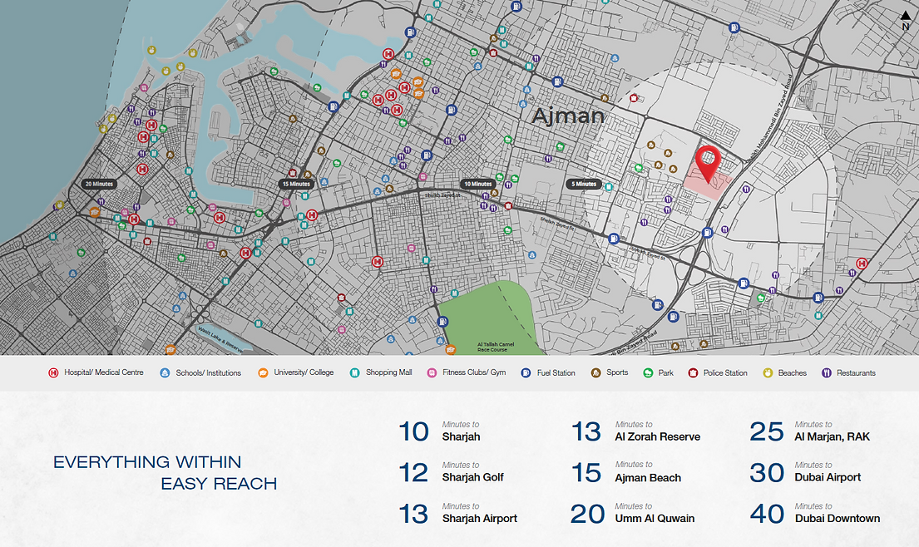
Task: Click the "Police Station" legend text
Action: point(725,373)
